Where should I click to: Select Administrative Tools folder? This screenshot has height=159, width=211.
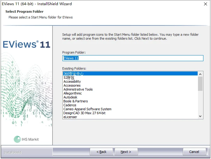tap(78, 89)
